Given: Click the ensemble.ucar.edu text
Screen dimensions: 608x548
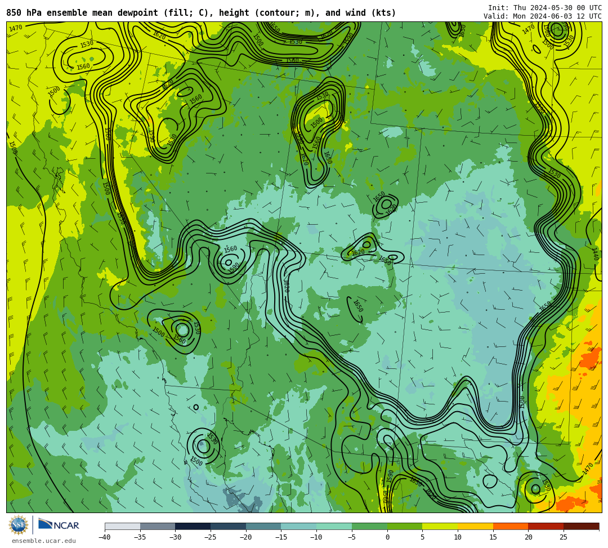Looking at the screenshot, I should point(44,541).
